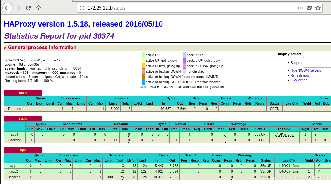The height and width of the screenshot is (184, 331).
Task: Click the app2 server row label
Action: [x=14, y=171]
